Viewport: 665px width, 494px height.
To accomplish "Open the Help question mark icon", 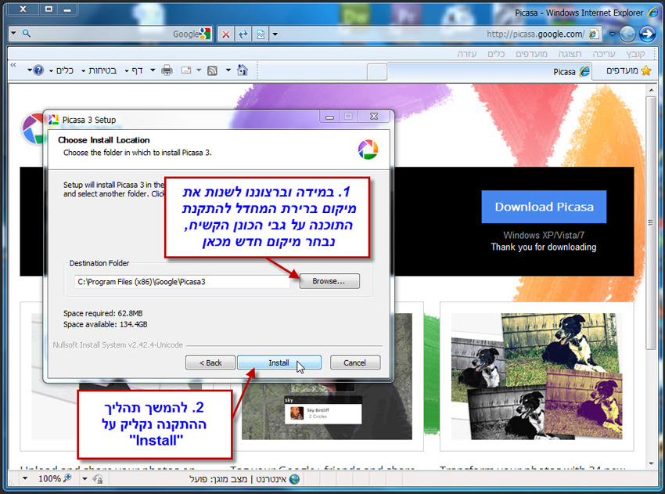I will pos(38,70).
